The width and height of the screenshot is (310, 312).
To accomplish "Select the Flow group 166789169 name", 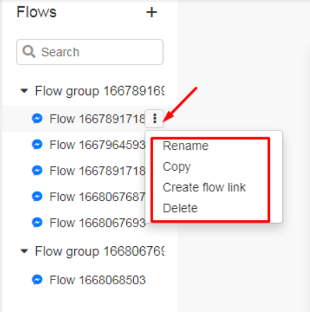I will [x=100, y=91].
